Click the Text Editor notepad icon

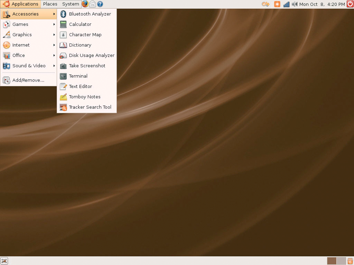coord(63,87)
